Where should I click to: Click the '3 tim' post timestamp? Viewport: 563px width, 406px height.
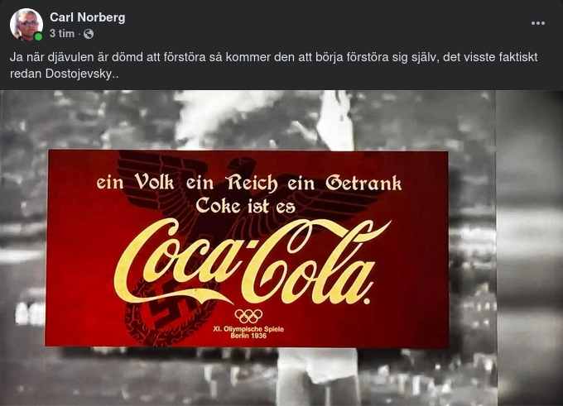pyautogui.click(x=62, y=34)
